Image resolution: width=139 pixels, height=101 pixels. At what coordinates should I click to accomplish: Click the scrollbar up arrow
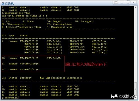click(136, 8)
